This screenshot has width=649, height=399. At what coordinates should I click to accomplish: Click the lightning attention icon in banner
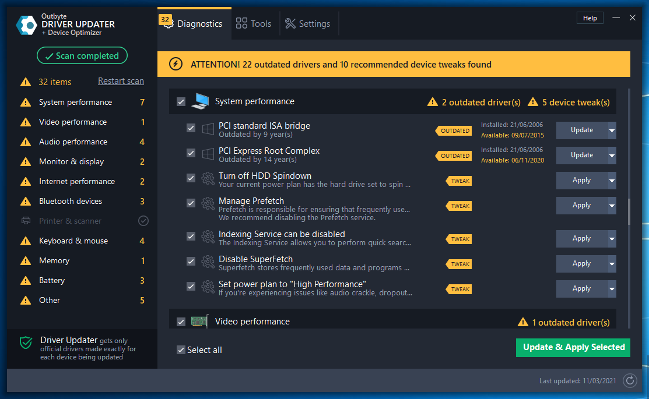(176, 64)
